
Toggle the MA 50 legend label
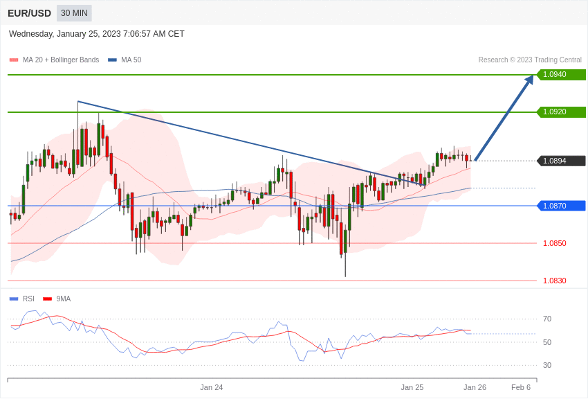pos(131,60)
